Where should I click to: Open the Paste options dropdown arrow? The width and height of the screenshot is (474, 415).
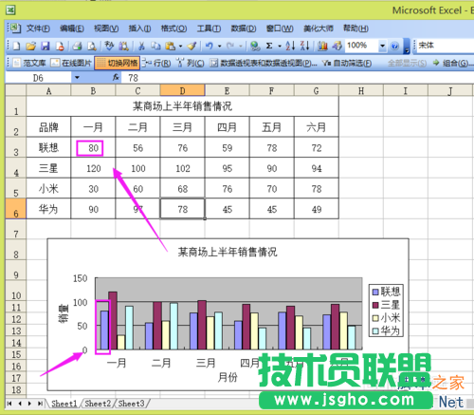point(180,47)
